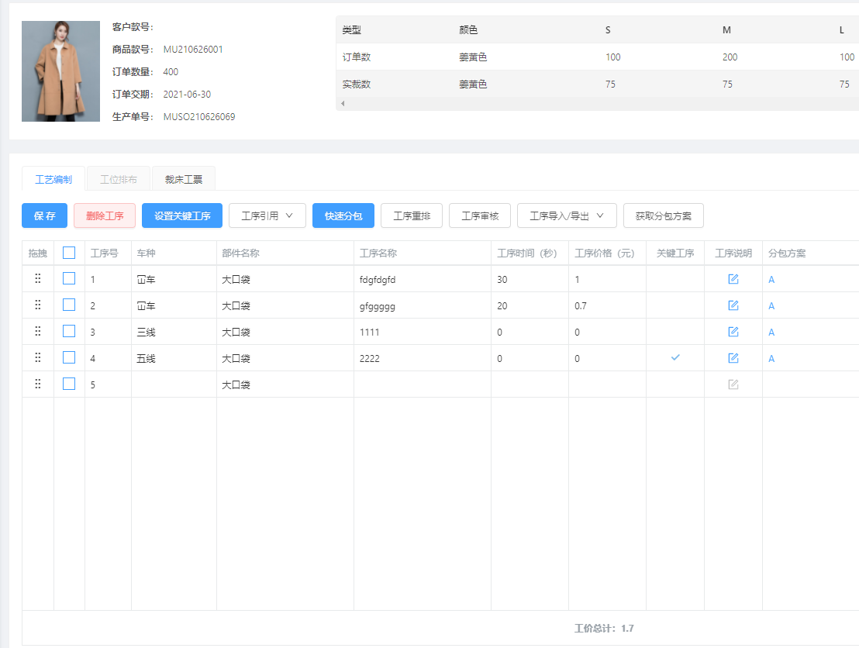Expand the 工序导入/导出 dropdown
The height and width of the screenshot is (648, 859).
[x=567, y=215]
